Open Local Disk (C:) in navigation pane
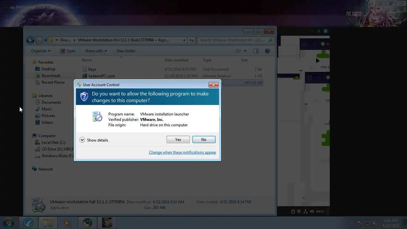Viewport: 407px width, 229px height. (x=53, y=142)
